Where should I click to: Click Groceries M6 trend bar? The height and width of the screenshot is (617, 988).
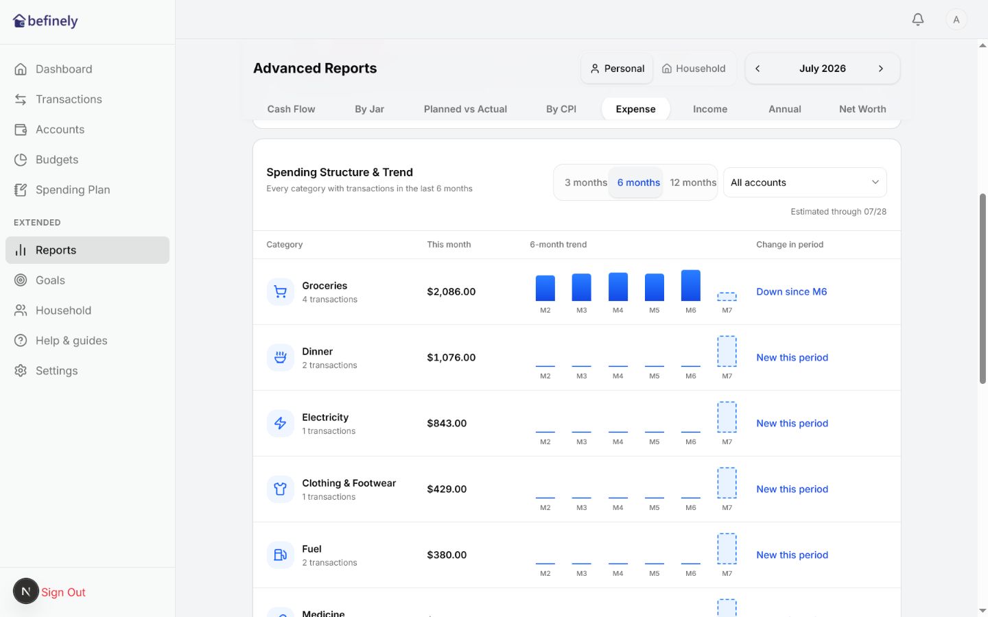(x=690, y=285)
